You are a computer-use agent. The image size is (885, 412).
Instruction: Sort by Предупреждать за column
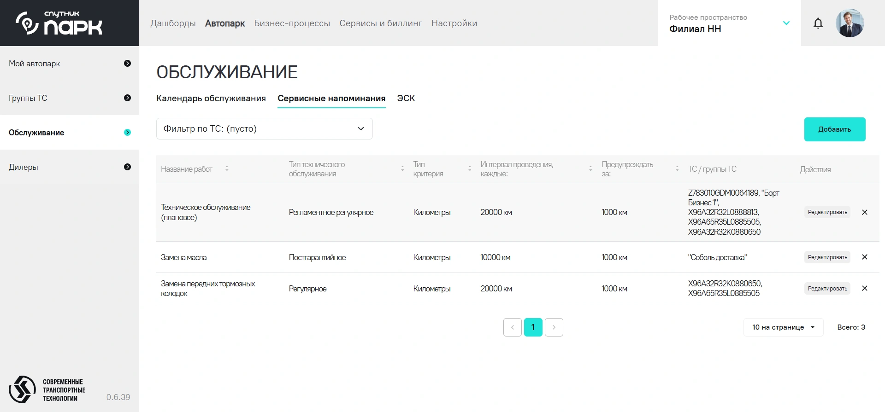click(677, 169)
